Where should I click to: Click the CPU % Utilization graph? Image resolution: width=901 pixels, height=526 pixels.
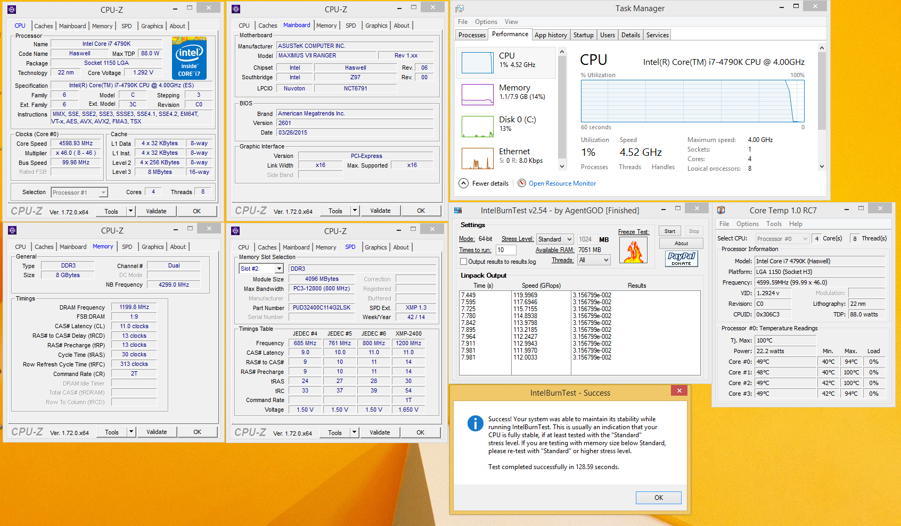coord(692,101)
